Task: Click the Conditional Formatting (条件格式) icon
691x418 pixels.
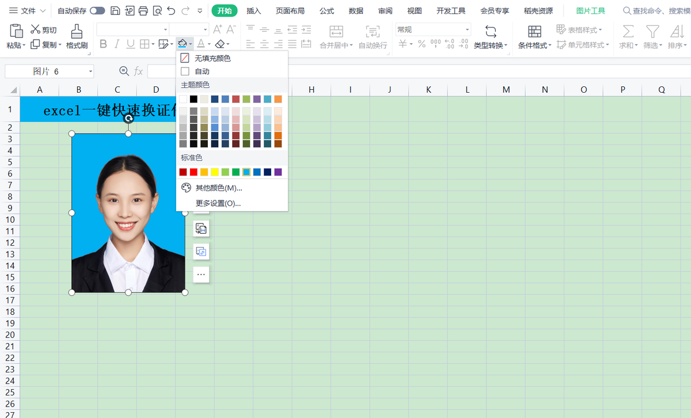Action: pos(534,32)
